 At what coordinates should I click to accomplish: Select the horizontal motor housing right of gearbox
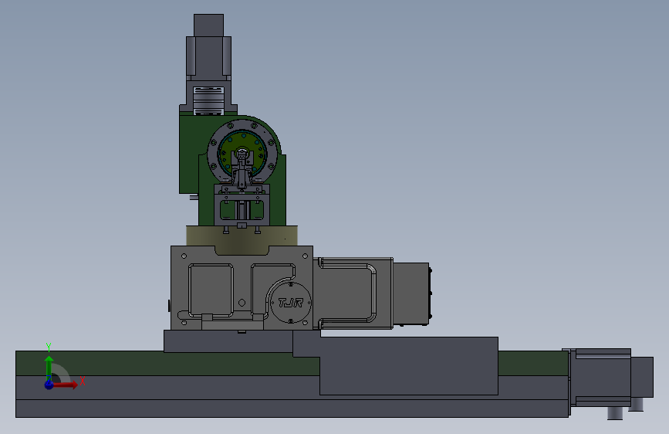coord(353,293)
